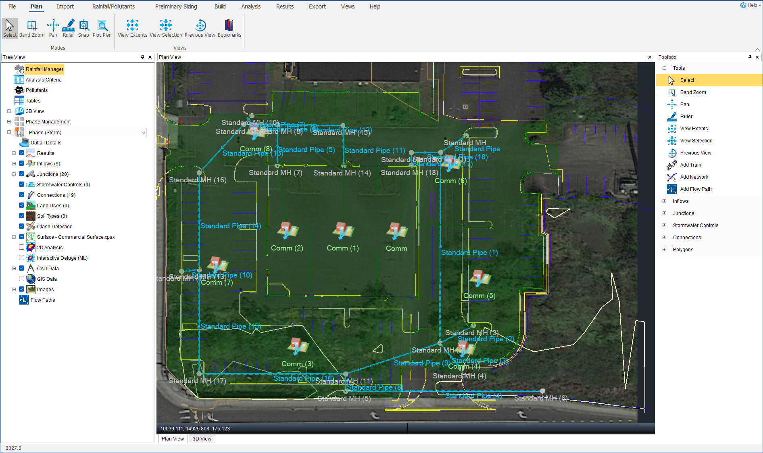Open the Analysis ribbon tab
Screen dimensions: 763x453
coord(251,6)
